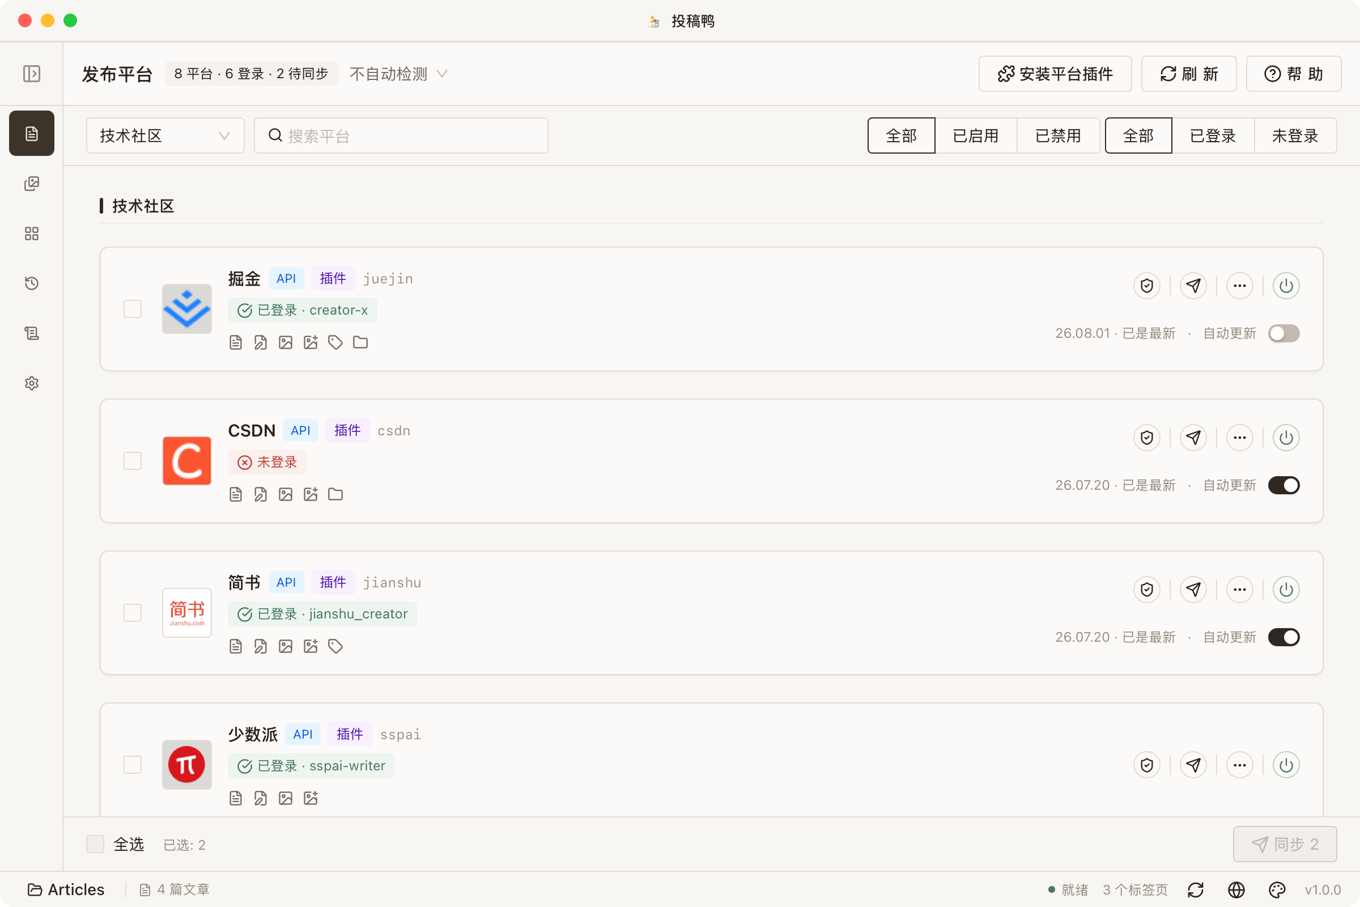
Task: Click the 掘金 logo thumbnail
Action: 187,309
